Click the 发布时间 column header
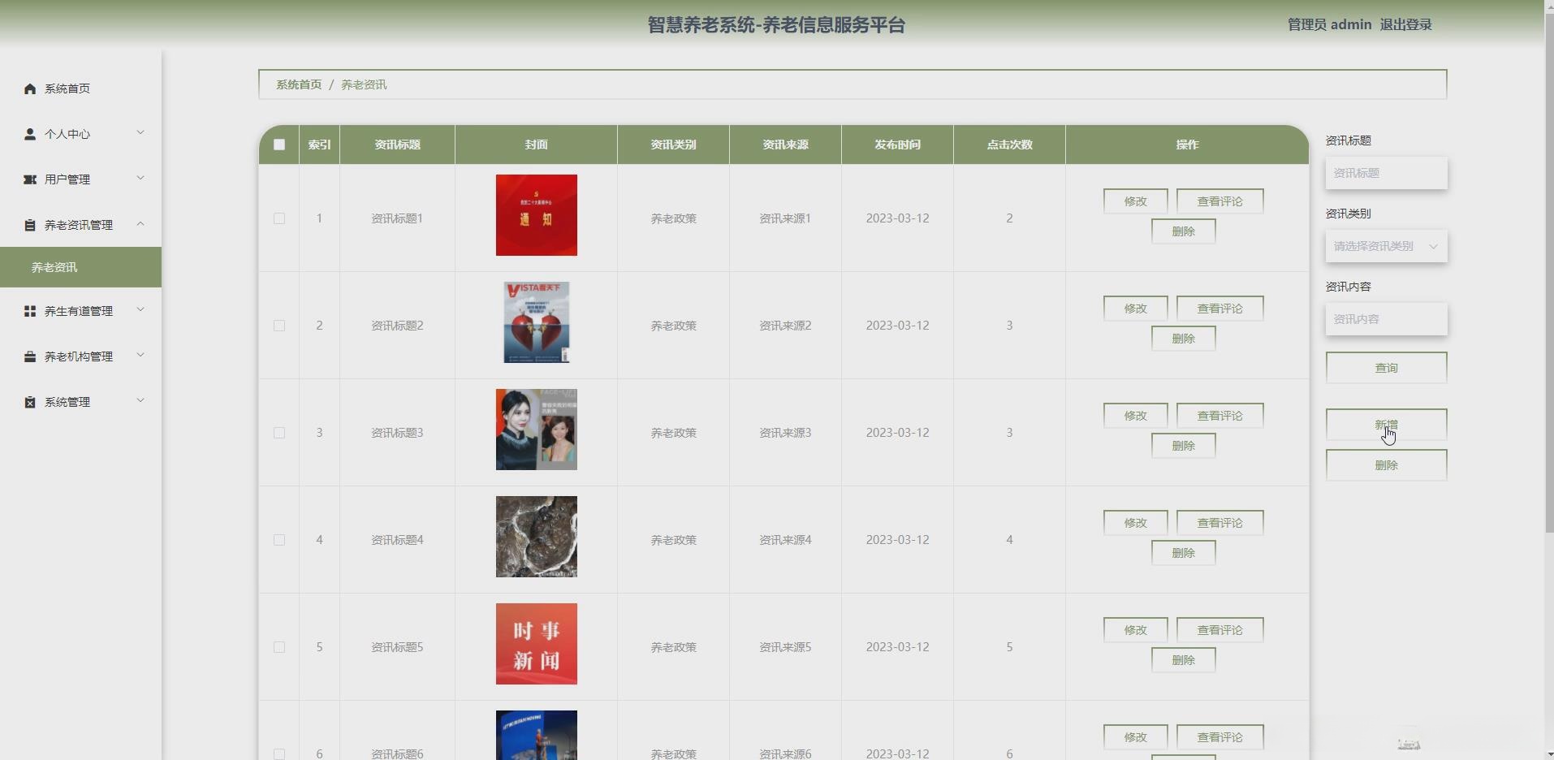 click(897, 145)
